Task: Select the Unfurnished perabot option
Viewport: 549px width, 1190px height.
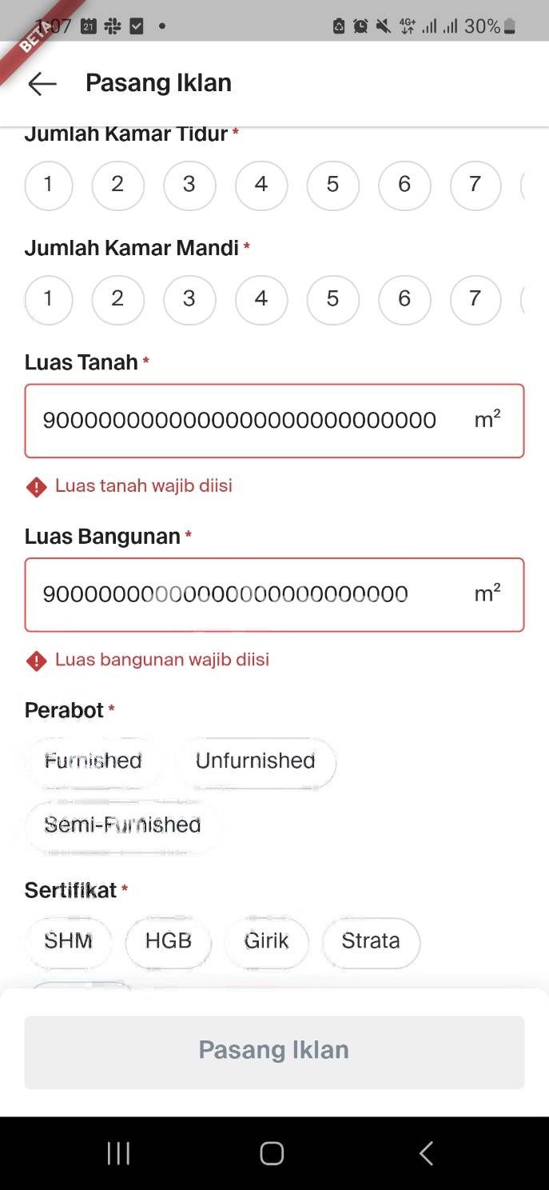Action: pyautogui.click(x=256, y=761)
